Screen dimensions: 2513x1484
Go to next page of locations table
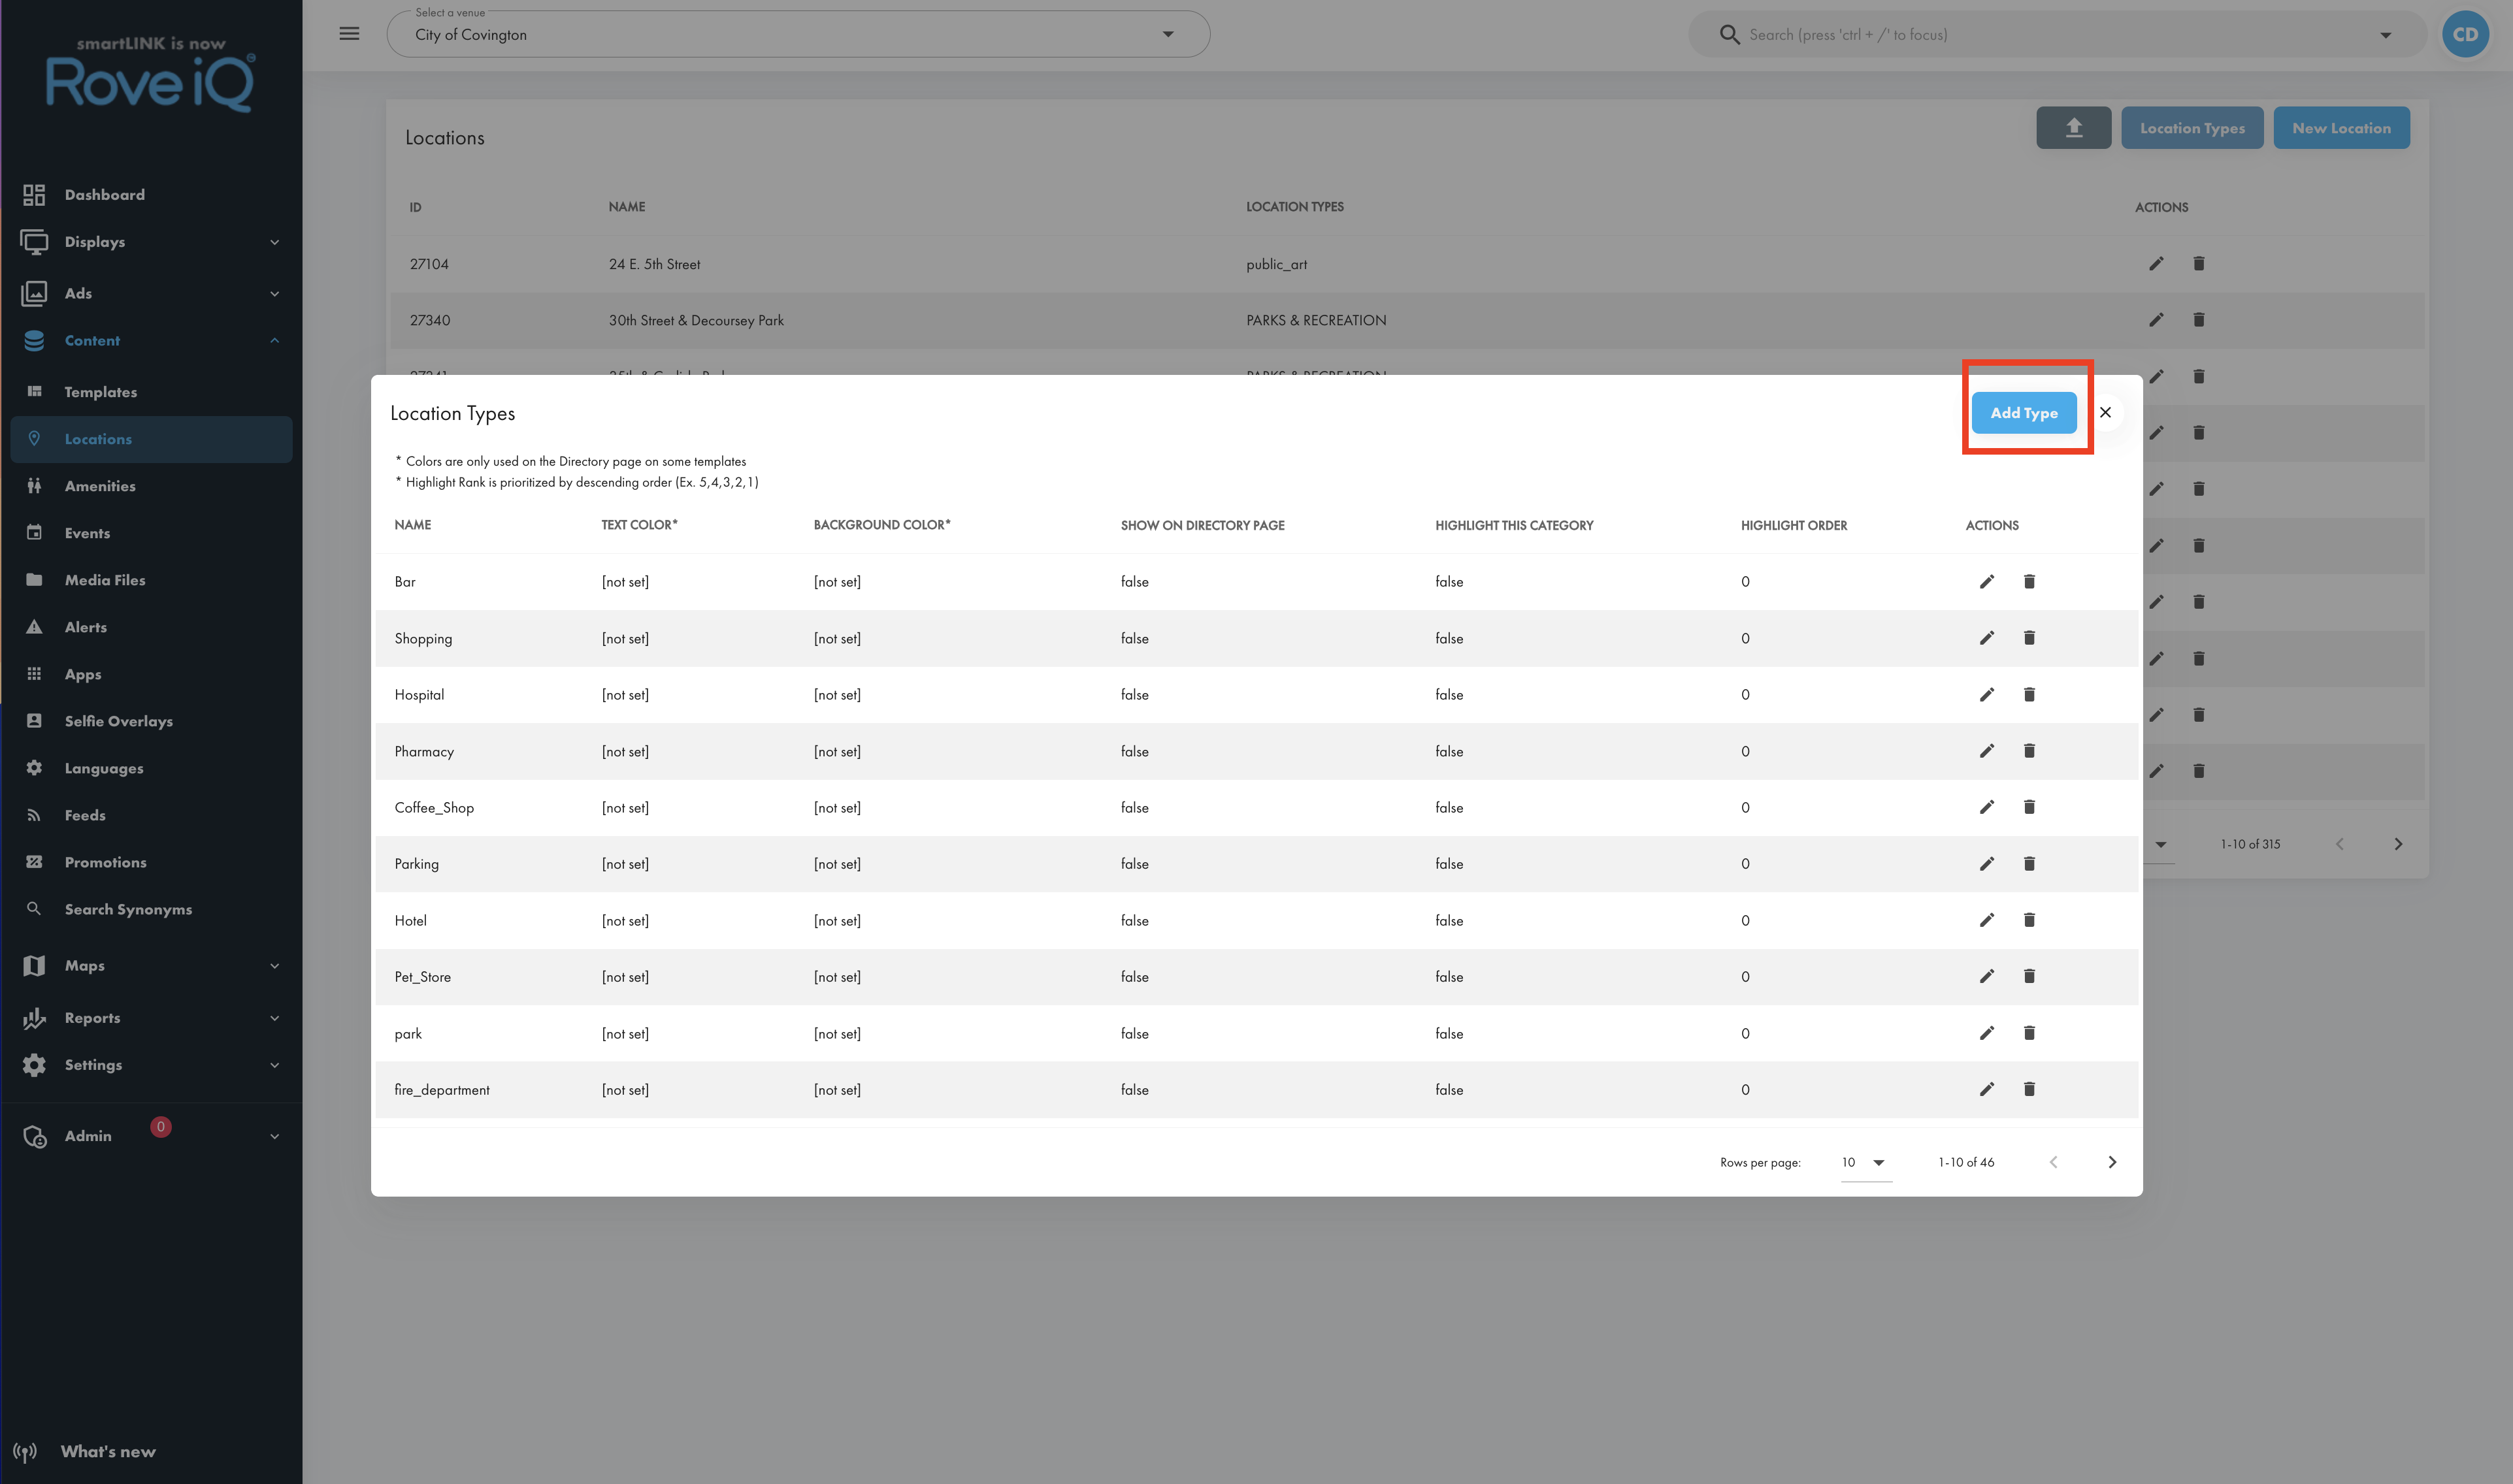pos(2398,844)
